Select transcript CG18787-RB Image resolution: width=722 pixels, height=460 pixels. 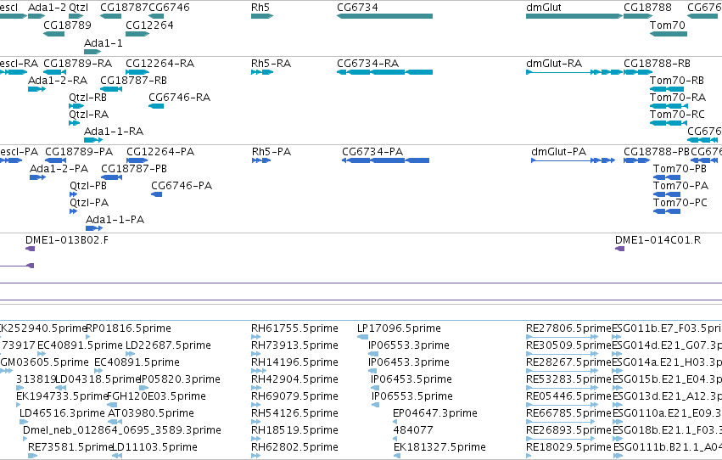111,89
